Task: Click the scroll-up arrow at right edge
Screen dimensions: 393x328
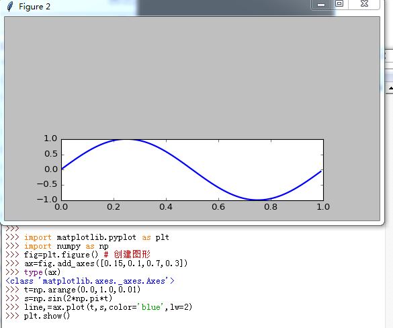Action: tap(391, 89)
